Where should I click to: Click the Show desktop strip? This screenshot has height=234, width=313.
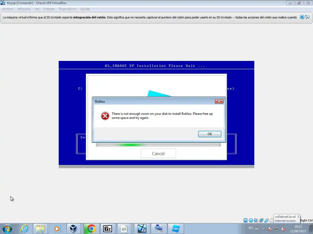(311, 229)
